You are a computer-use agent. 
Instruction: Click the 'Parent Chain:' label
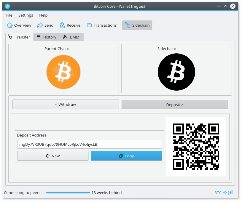[57, 49]
